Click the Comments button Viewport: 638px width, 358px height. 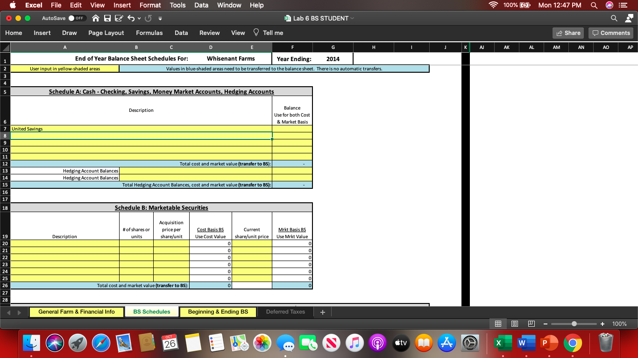tap(611, 33)
